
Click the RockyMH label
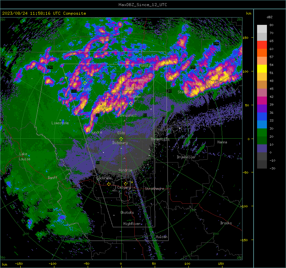(x=84, y=89)
